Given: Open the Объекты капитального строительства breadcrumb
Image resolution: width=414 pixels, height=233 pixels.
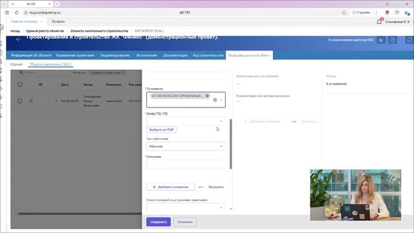Looking at the screenshot, I should tap(99, 31).
